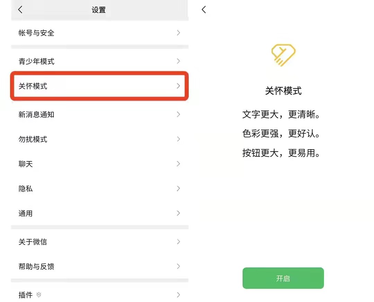Expand 关怀模式 using its chevron arrow
The image size is (374, 302).
[178, 86]
